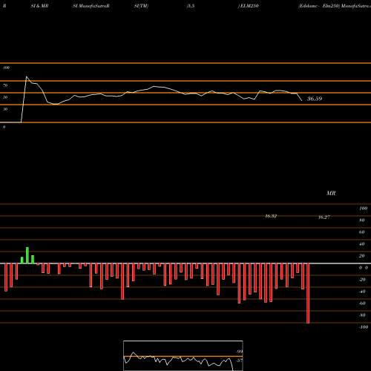Viewport: 371px width, 371px height.
Task: Click the MR axis label -60
Action: click(362, 303)
